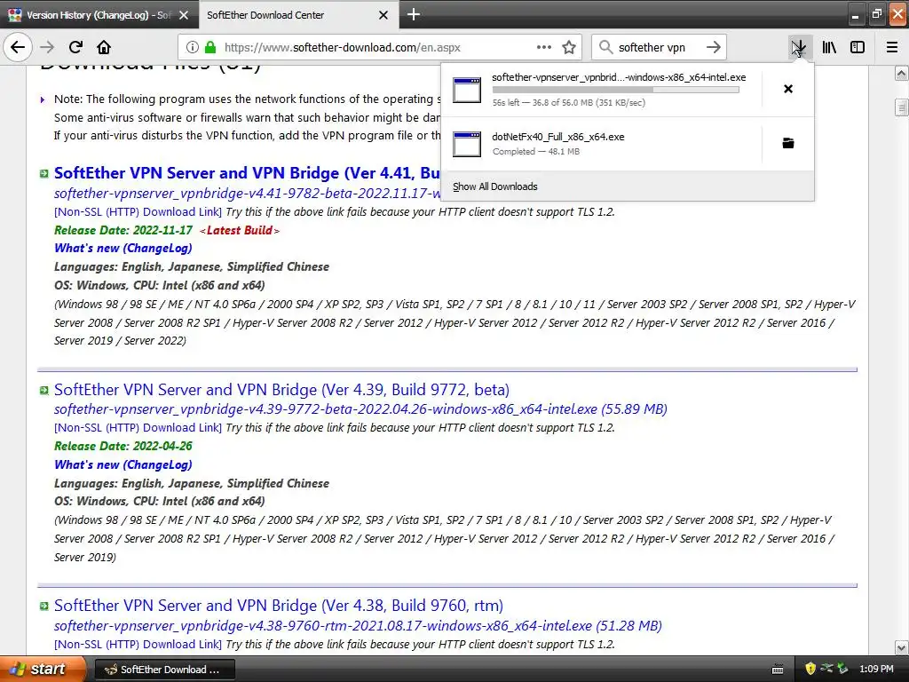Click the security shield tray icon

pos(810,669)
